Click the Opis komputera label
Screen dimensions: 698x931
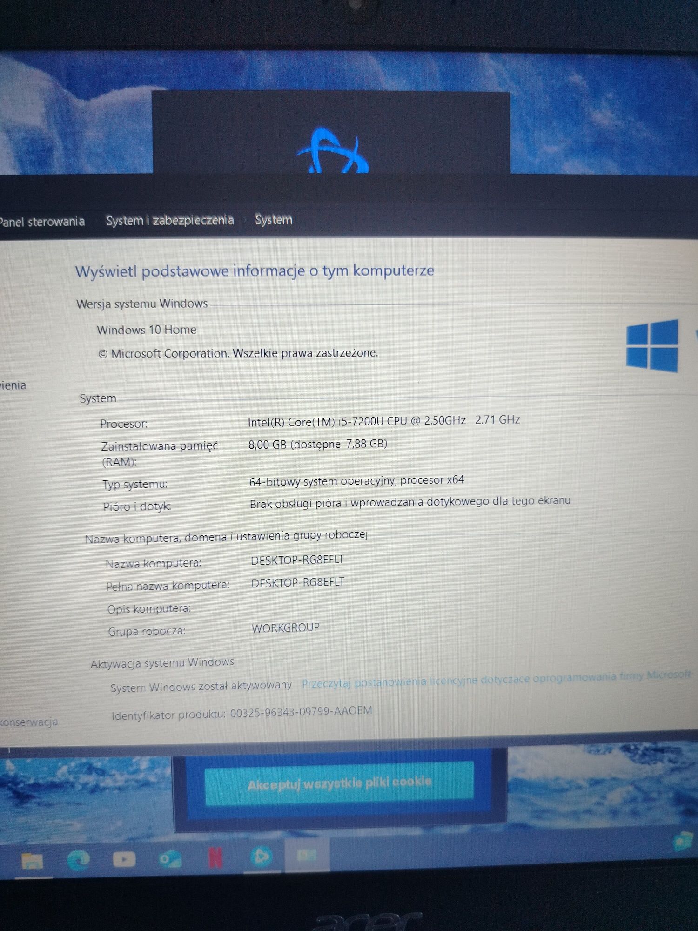[x=149, y=609]
